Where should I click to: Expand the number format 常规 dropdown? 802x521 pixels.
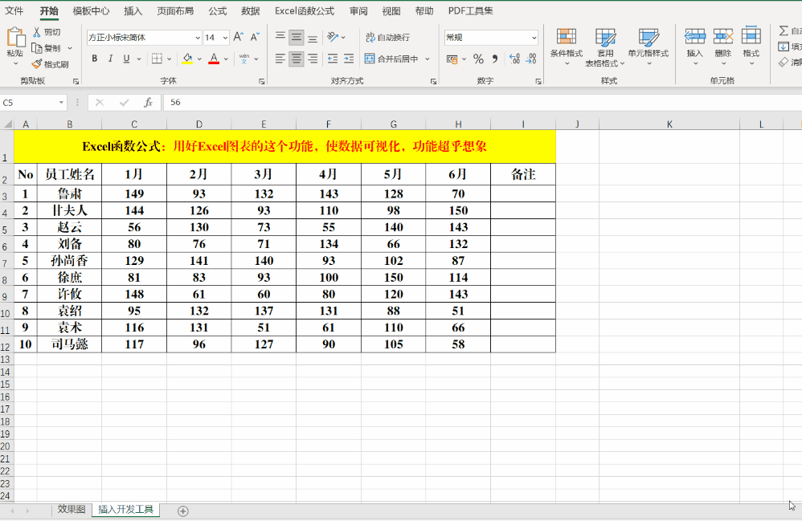(x=534, y=38)
